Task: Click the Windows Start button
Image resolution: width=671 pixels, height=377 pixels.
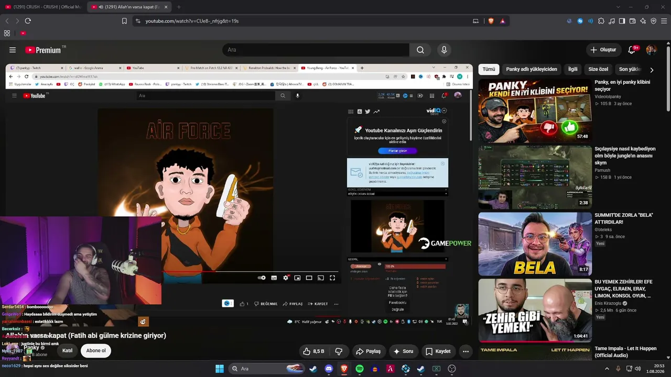Action: pyautogui.click(x=220, y=369)
